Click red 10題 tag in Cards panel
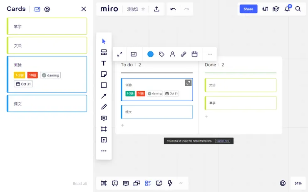The width and height of the screenshot is (308, 192). 32,75
